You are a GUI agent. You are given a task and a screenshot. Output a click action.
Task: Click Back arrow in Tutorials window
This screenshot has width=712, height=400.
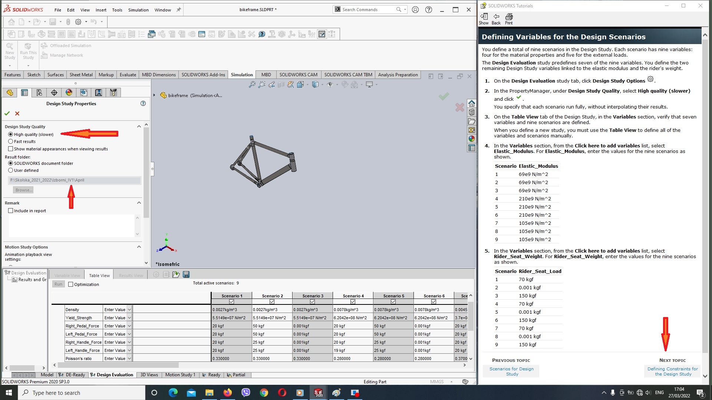[x=496, y=19]
